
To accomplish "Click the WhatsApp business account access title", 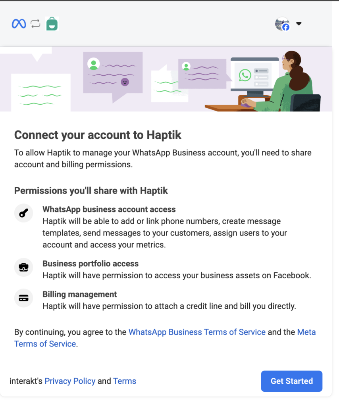I will 109,209.
